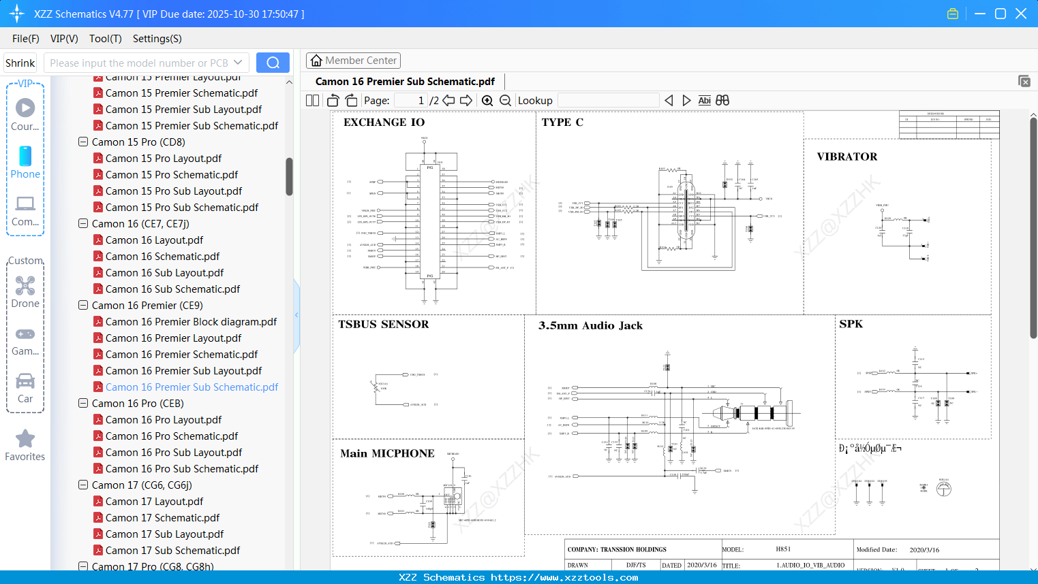This screenshot has width=1038, height=584.
Task: Enable two-page side-by-side view
Action: coord(311,100)
